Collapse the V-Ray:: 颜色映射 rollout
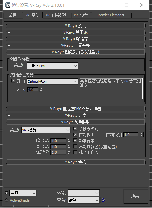 tap(76, 122)
